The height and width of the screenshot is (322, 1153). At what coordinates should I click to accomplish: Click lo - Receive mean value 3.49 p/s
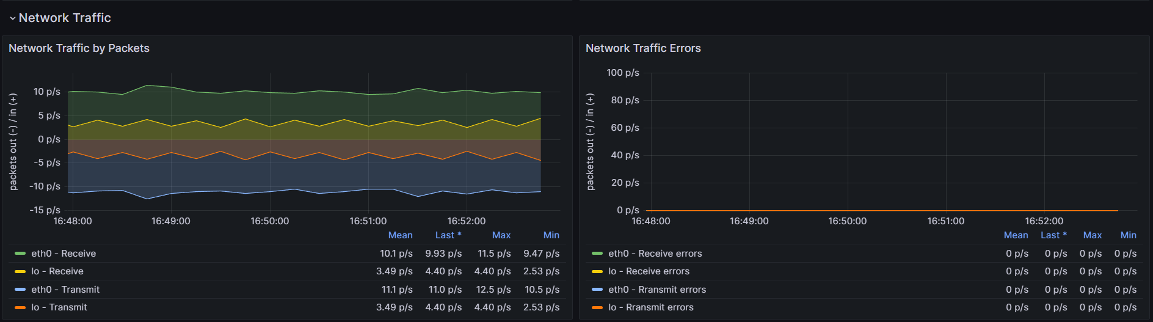pos(395,271)
